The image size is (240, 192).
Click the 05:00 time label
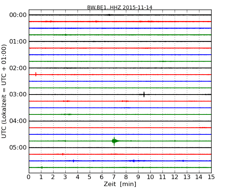tap(18, 147)
